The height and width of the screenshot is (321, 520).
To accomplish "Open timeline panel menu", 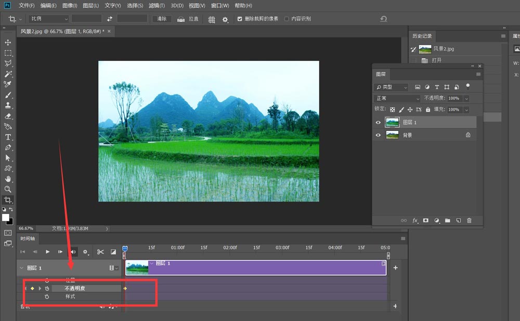I will [x=403, y=238].
